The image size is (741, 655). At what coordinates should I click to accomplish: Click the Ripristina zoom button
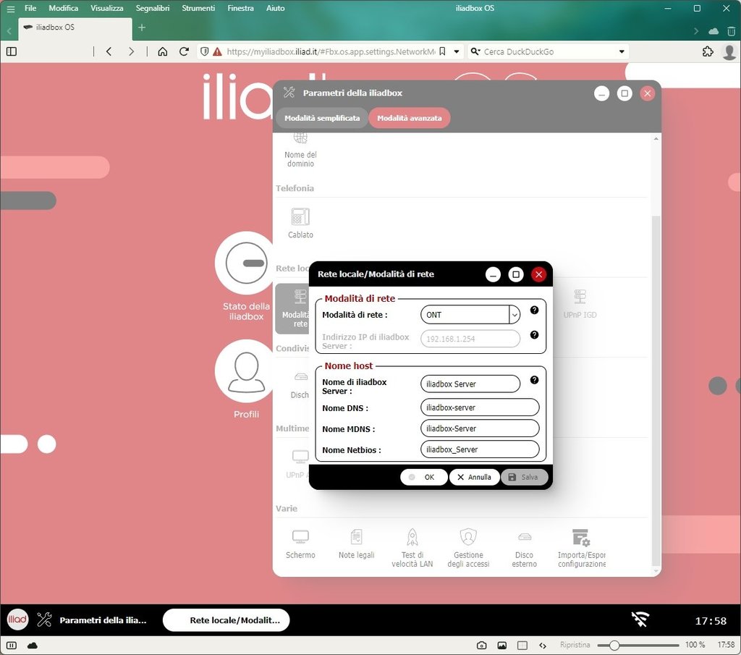(x=575, y=645)
